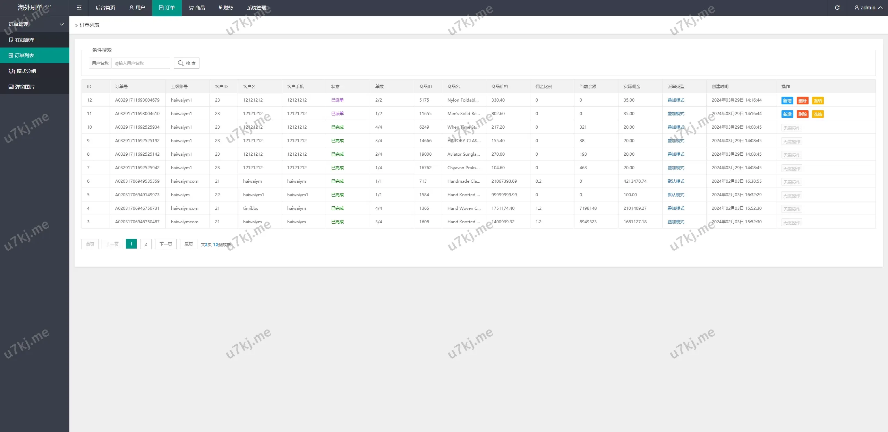Viewport: 888px width, 432px height.
Task: Click the refresh icon in top bar
Action: point(837,8)
